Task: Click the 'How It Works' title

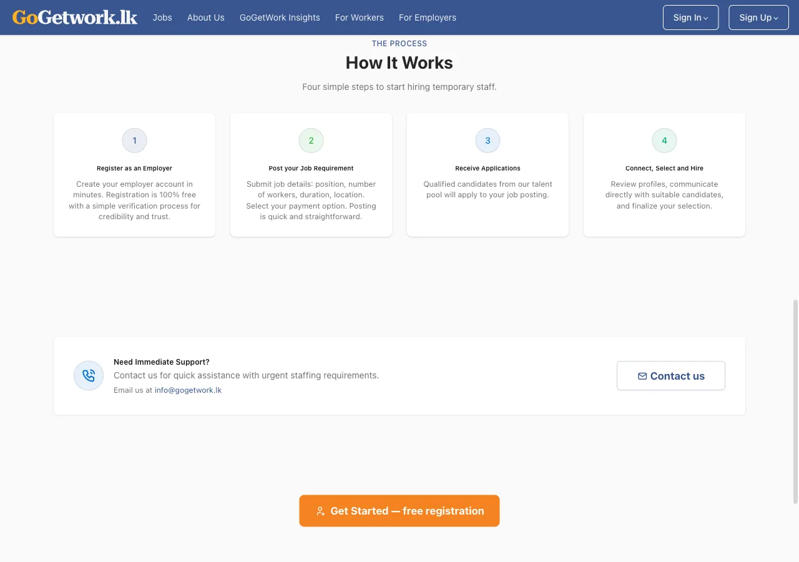Action: click(x=399, y=63)
